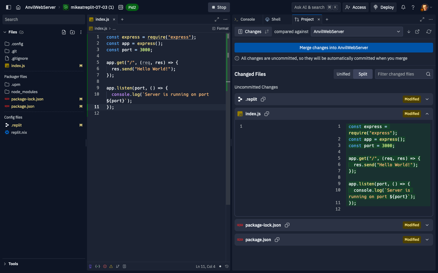
Task: Open the notifications bell
Action: [403, 7]
